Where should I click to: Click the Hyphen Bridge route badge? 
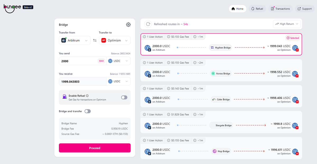[x=221, y=48]
